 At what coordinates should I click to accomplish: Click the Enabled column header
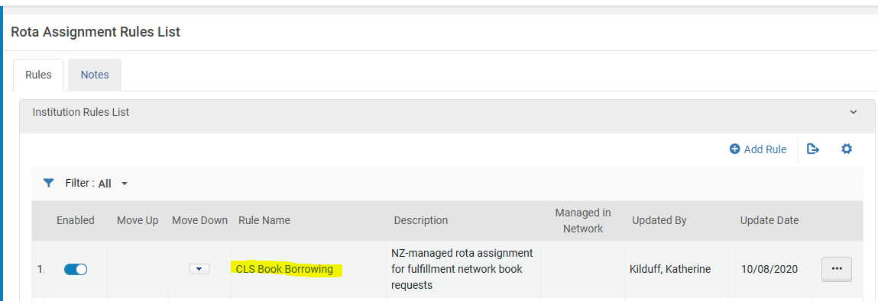[x=76, y=220]
